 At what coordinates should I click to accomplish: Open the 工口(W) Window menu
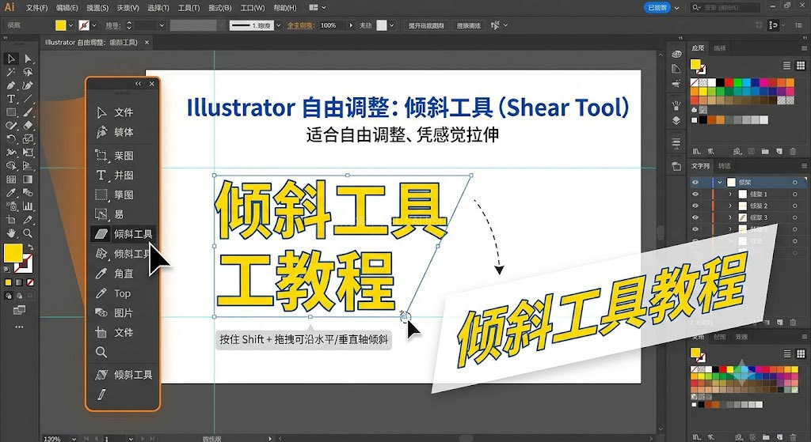[x=253, y=8]
